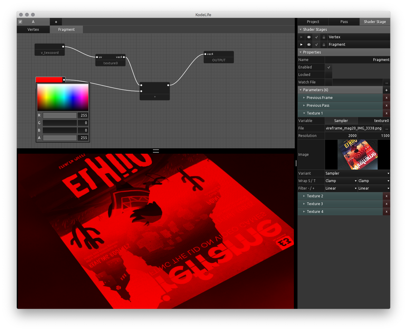
Task: Browse for texture file with ellipsis button
Action: [x=387, y=128]
